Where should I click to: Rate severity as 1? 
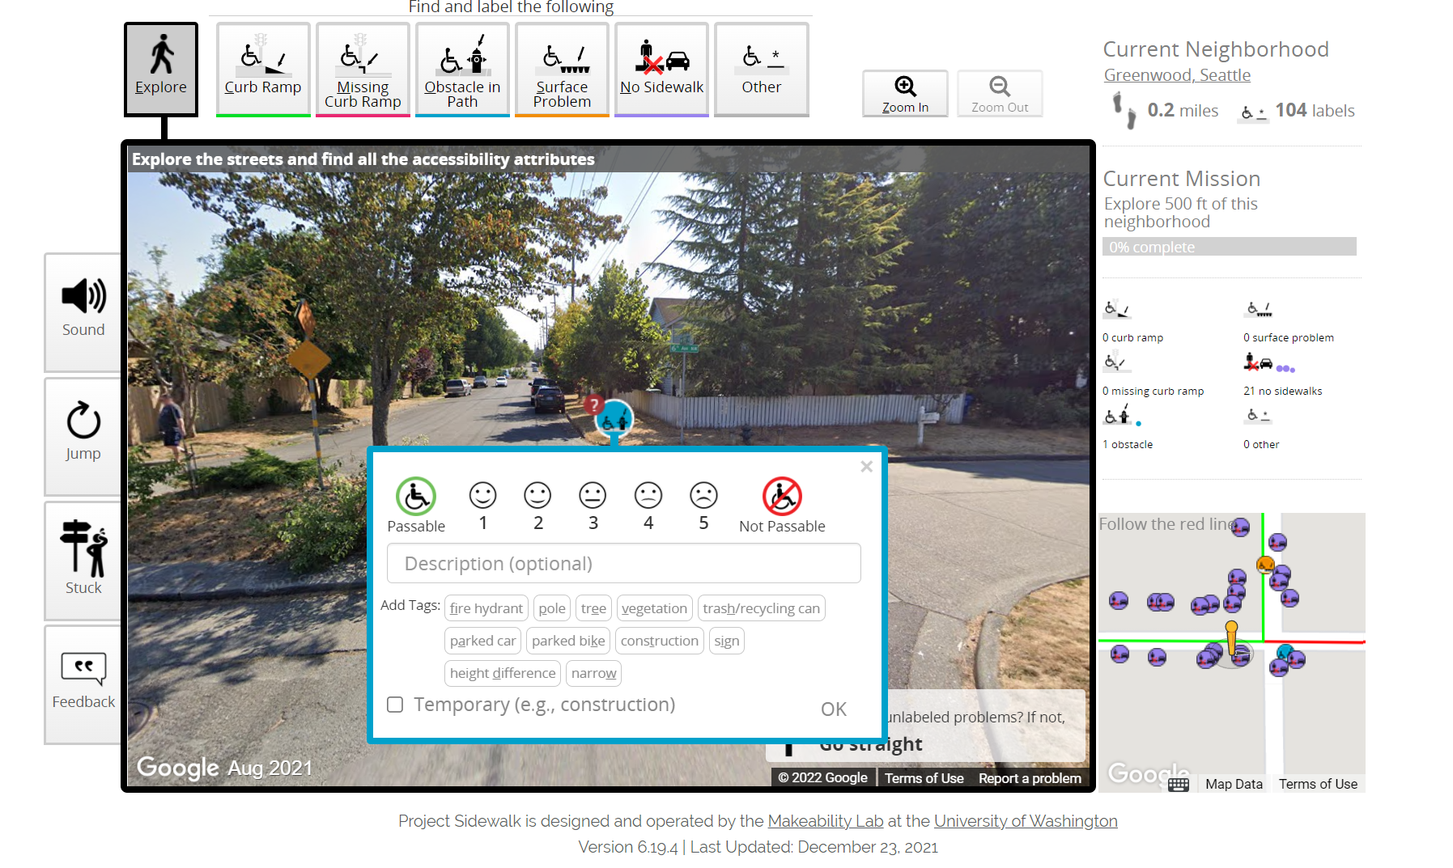(483, 506)
